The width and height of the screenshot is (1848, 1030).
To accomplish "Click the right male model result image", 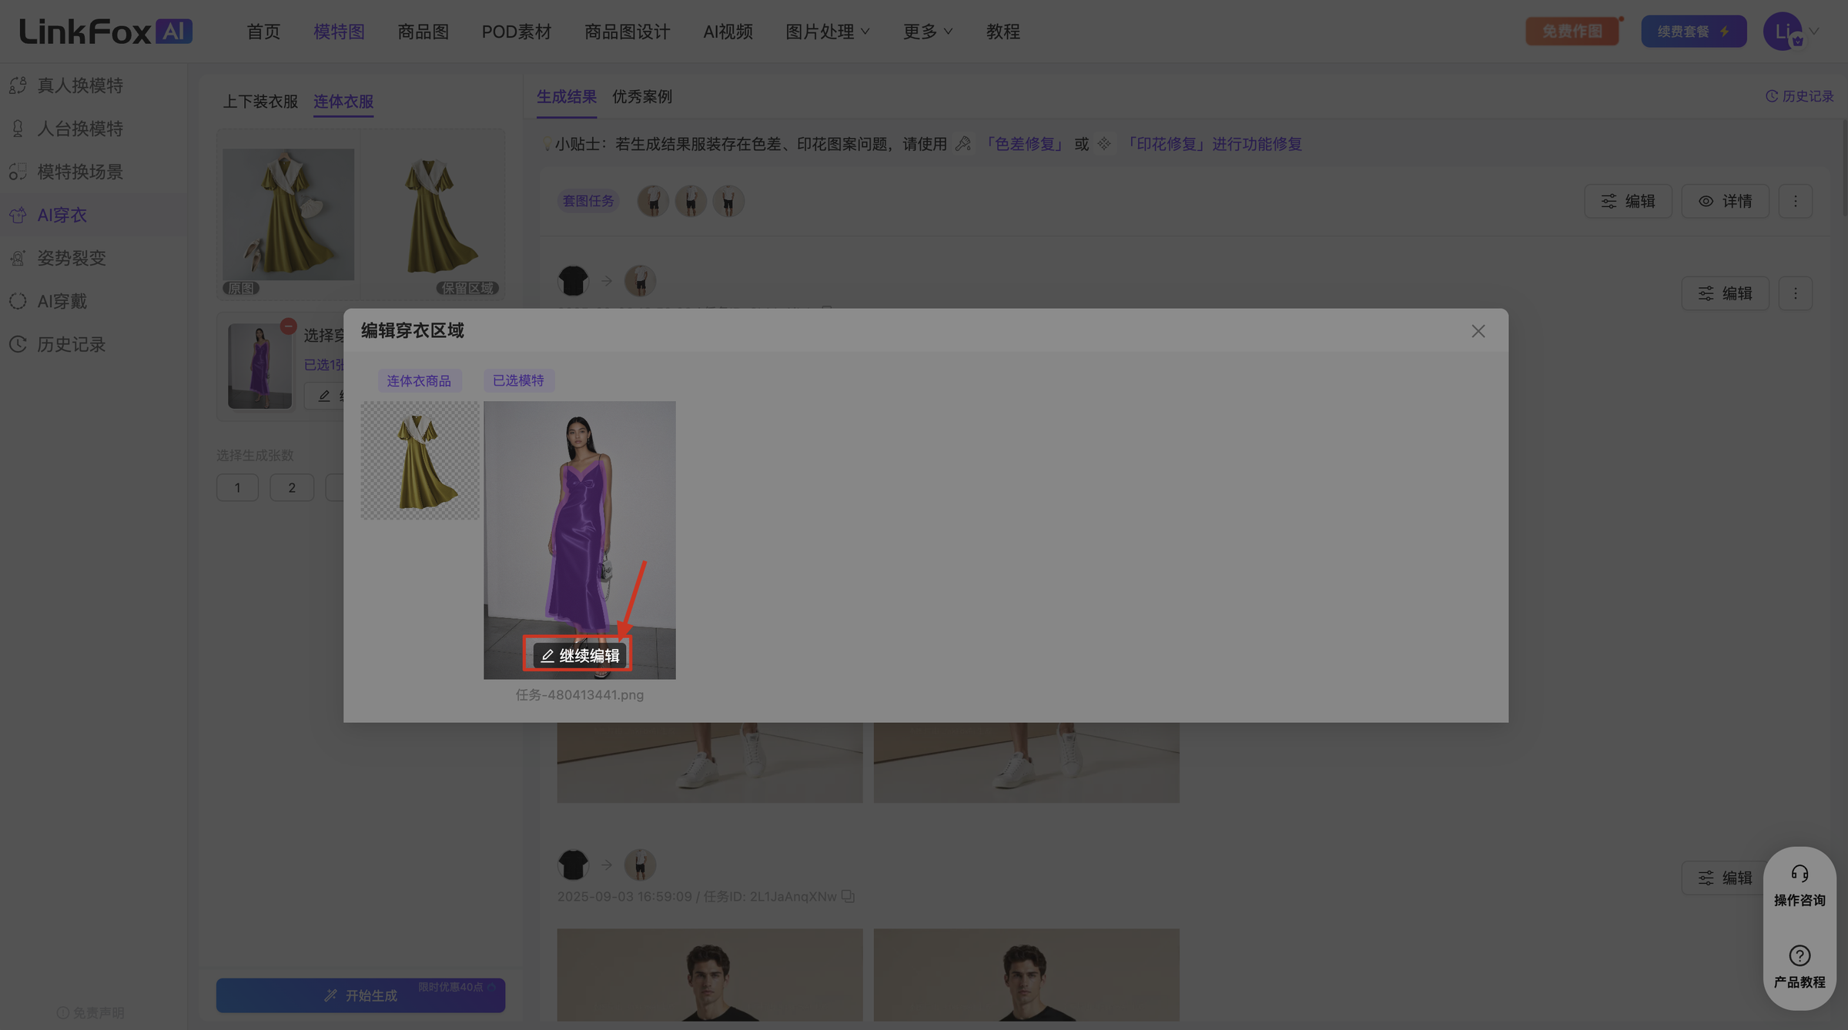I will click(1026, 975).
